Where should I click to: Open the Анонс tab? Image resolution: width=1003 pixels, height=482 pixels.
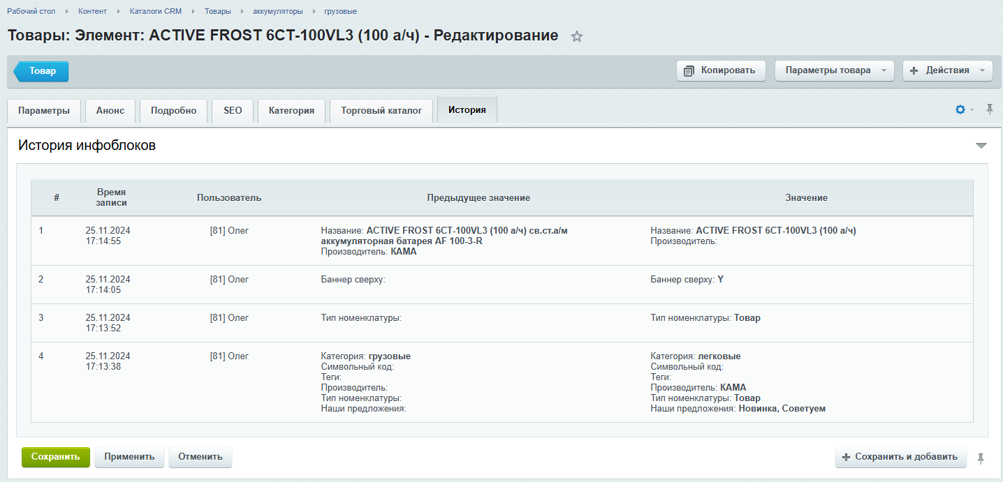(110, 110)
